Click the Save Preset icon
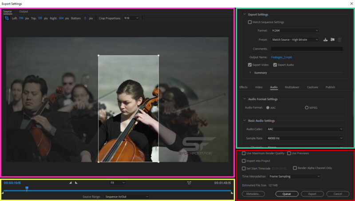 point(325,39)
